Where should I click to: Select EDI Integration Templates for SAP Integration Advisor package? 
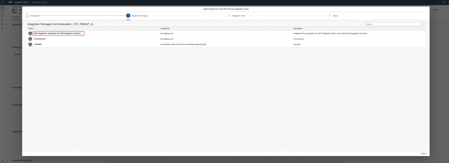pos(58,33)
